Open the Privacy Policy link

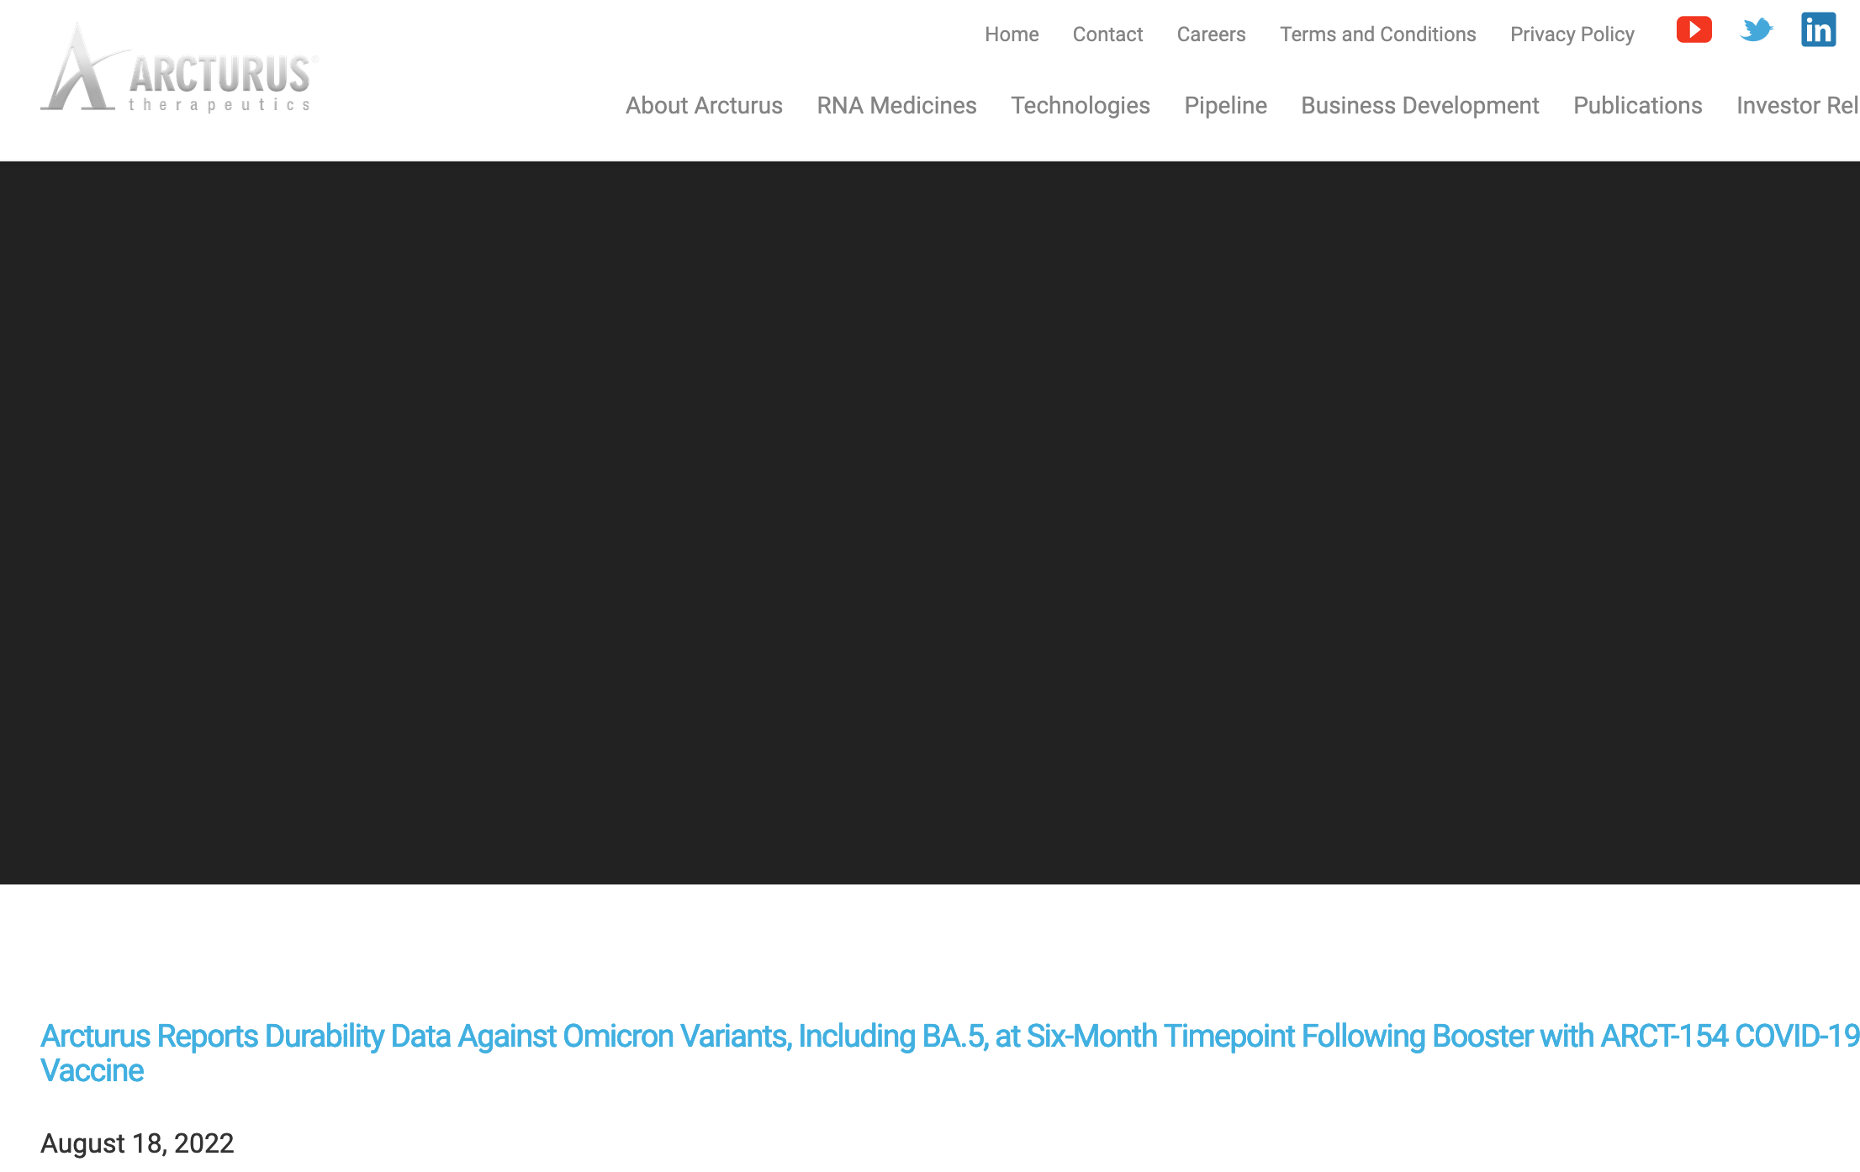pyautogui.click(x=1572, y=34)
